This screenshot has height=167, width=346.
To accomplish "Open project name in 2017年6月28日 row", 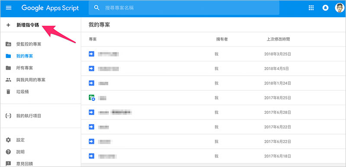I will point(115,112).
